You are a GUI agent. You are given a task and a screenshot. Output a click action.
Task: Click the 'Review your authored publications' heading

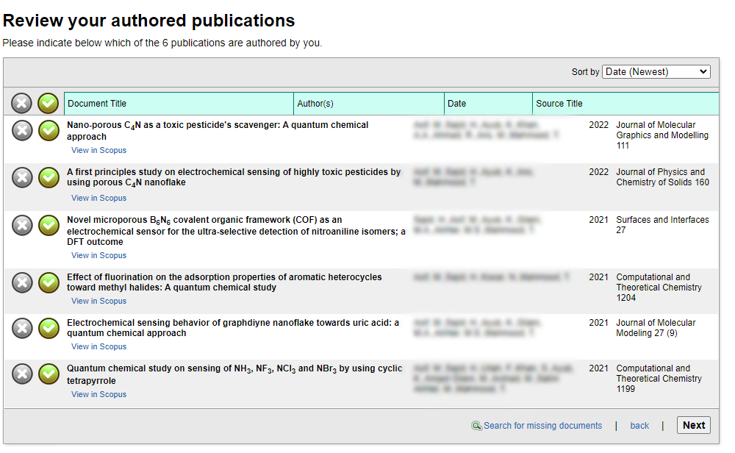pyautogui.click(x=149, y=21)
